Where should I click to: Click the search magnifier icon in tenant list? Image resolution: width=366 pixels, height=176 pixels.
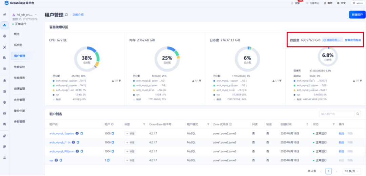coord(358,114)
